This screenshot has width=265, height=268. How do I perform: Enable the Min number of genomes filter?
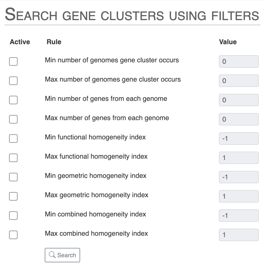pos(13,61)
